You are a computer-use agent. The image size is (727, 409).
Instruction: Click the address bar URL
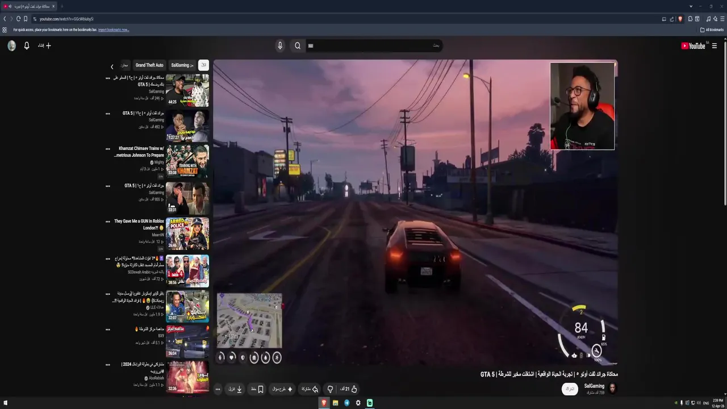[66, 19]
